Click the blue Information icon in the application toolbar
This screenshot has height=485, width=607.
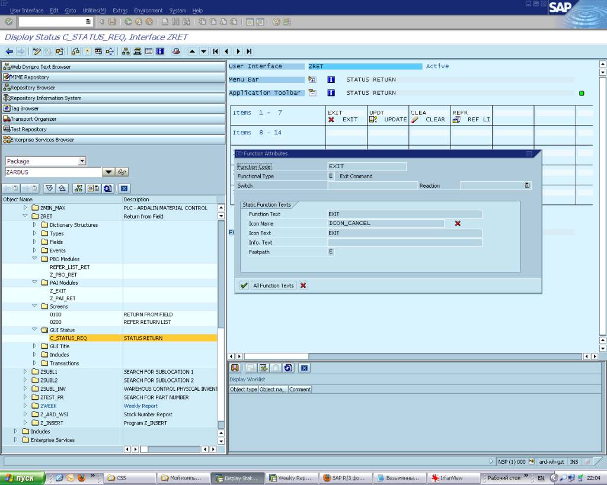tap(160, 51)
